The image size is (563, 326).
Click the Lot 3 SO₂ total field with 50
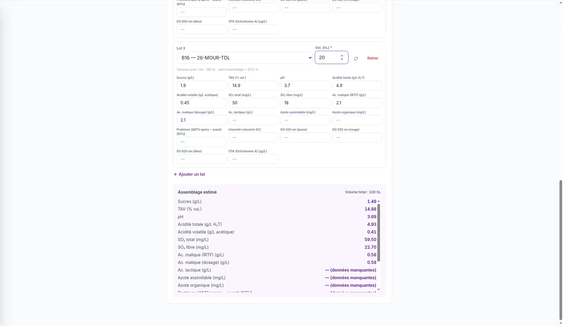pos(253,103)
